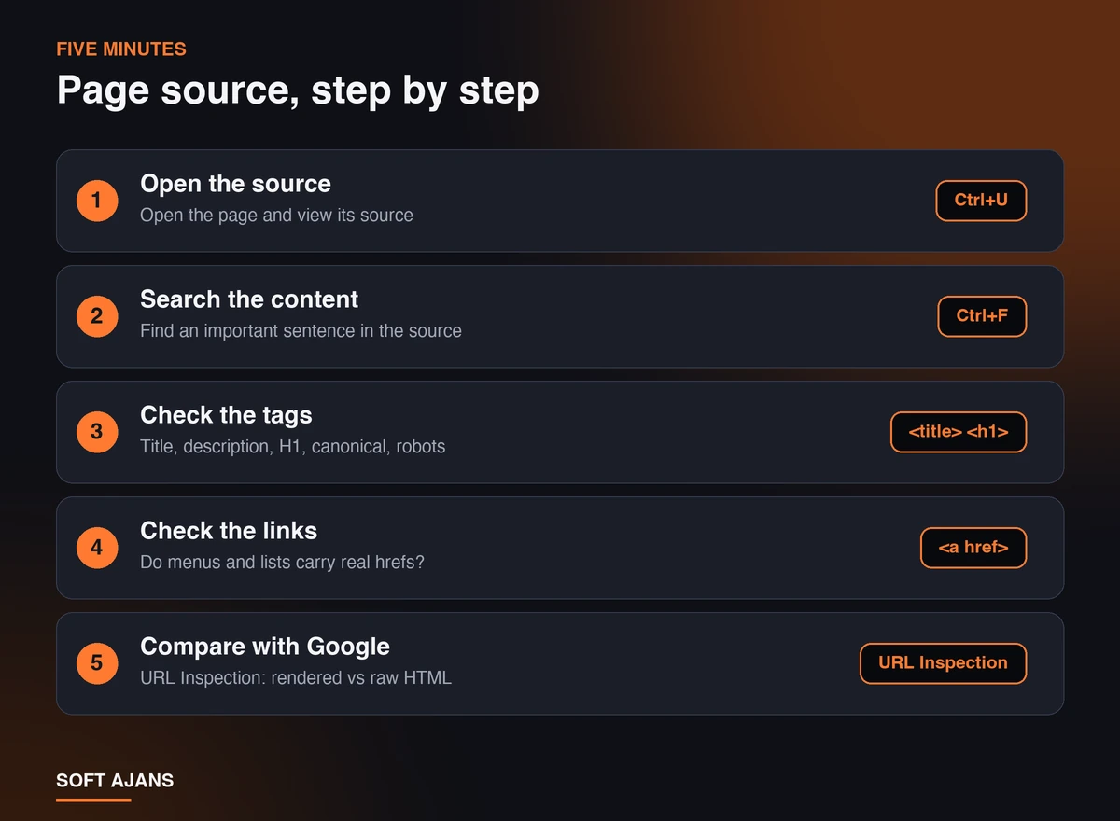Click the Ctrl+U shortcut badge

point(981,201)
